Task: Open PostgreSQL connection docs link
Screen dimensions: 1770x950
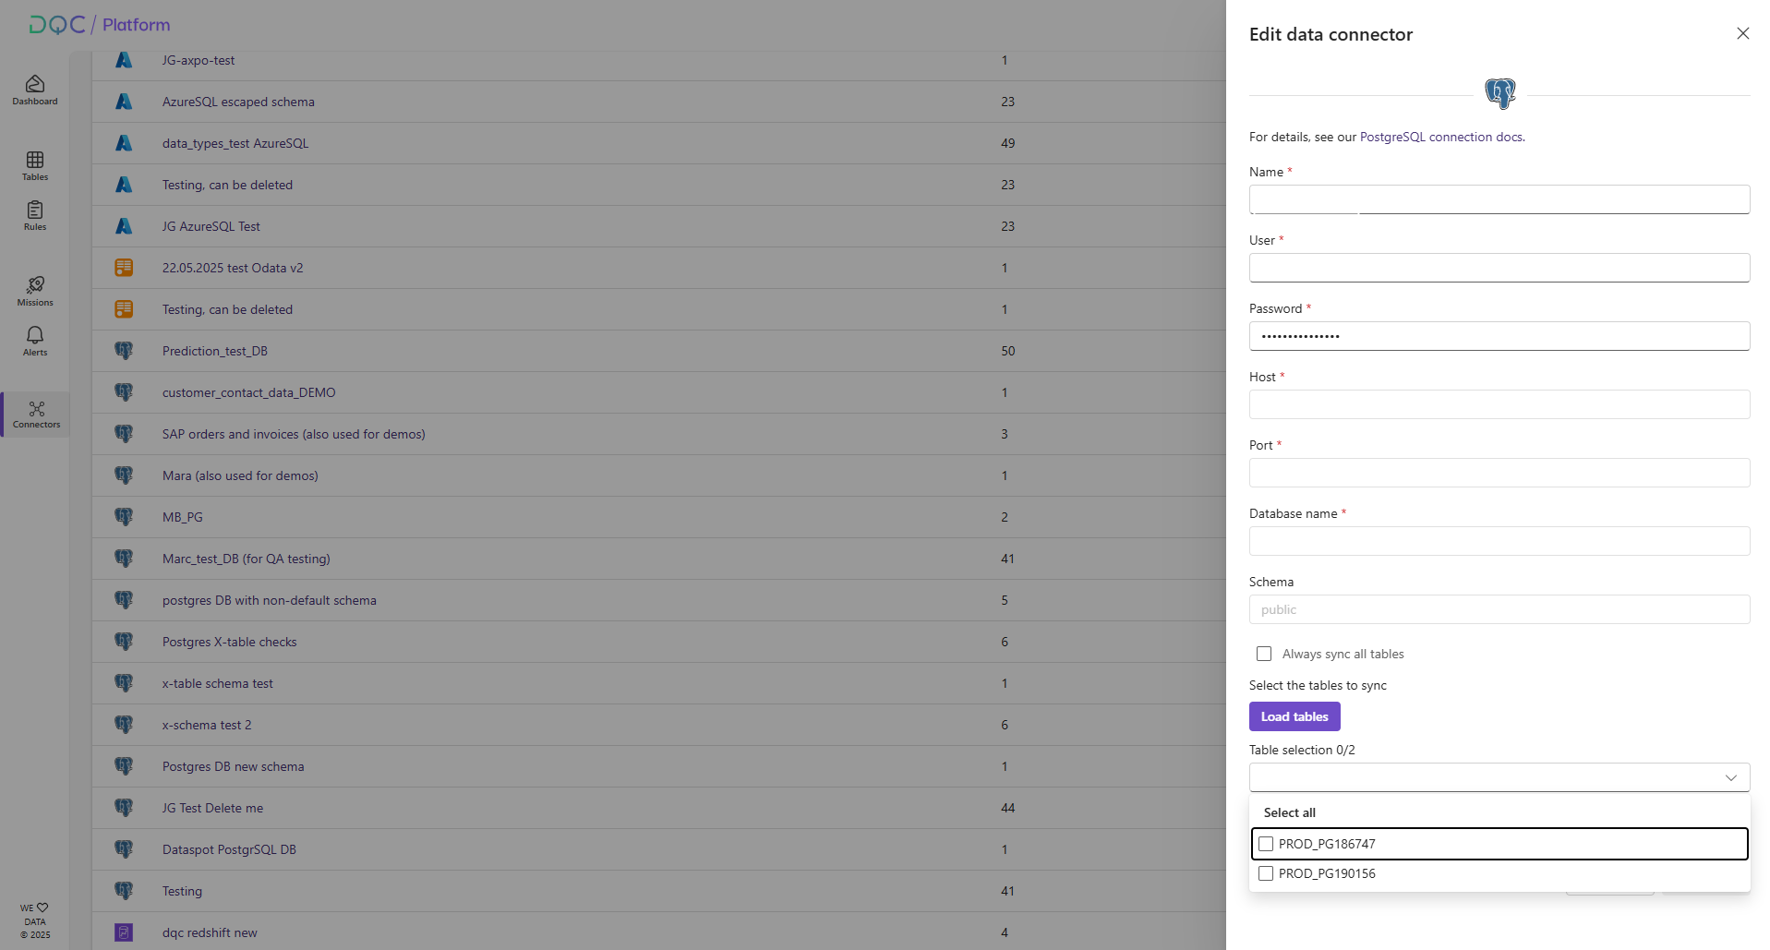Action: click(1440, 137)
